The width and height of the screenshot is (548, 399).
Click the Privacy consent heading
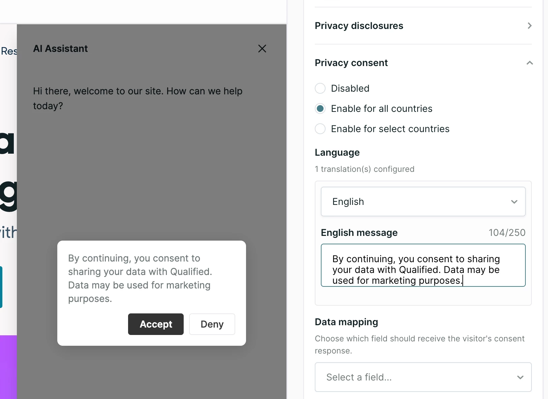pos(351,63)
